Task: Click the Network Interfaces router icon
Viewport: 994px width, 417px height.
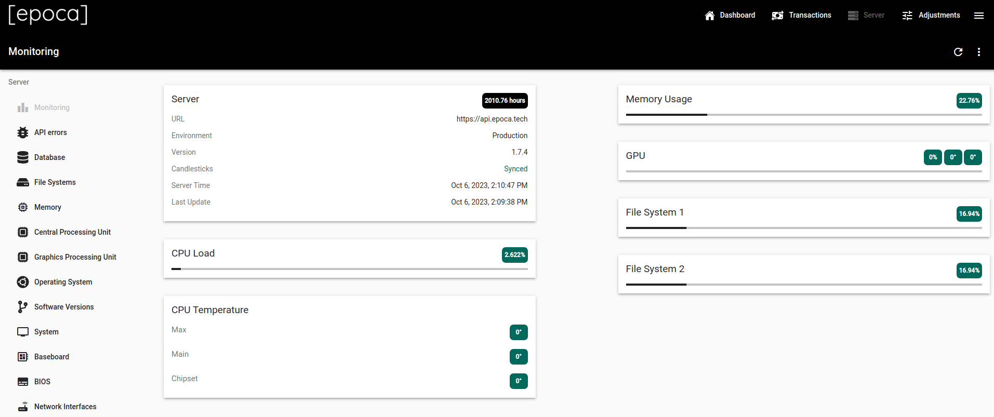Action: point(23,407)
